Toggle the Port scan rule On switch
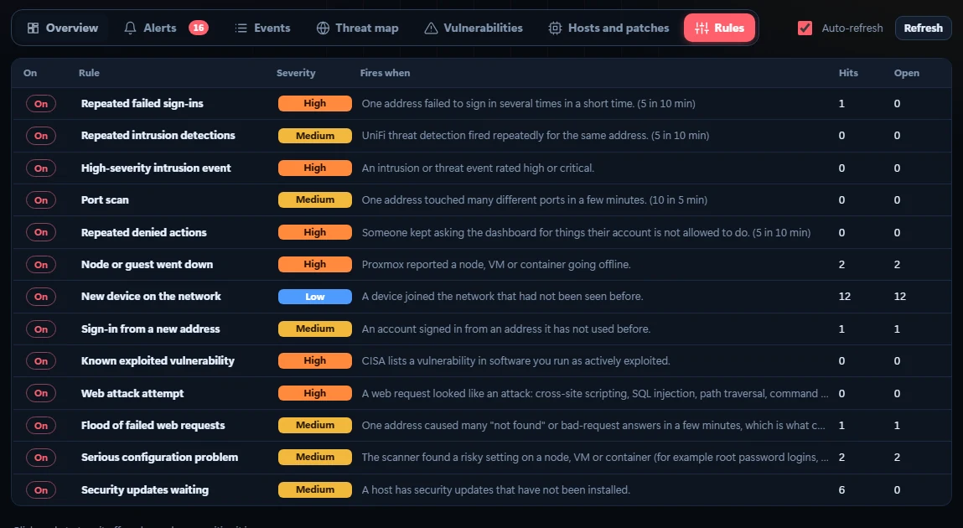The image size is (963, 528). pos(41,200)
